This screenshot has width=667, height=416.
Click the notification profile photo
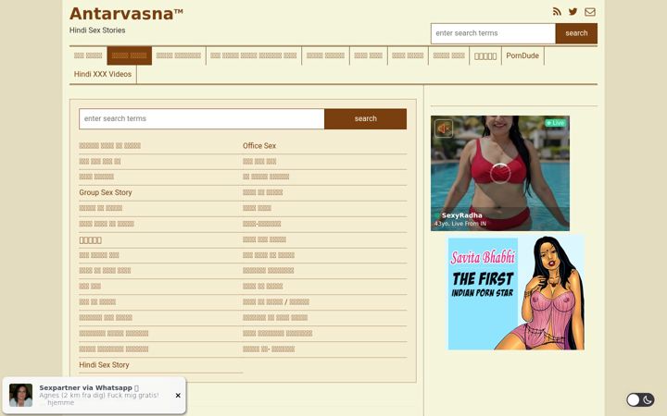click(20, 396)
